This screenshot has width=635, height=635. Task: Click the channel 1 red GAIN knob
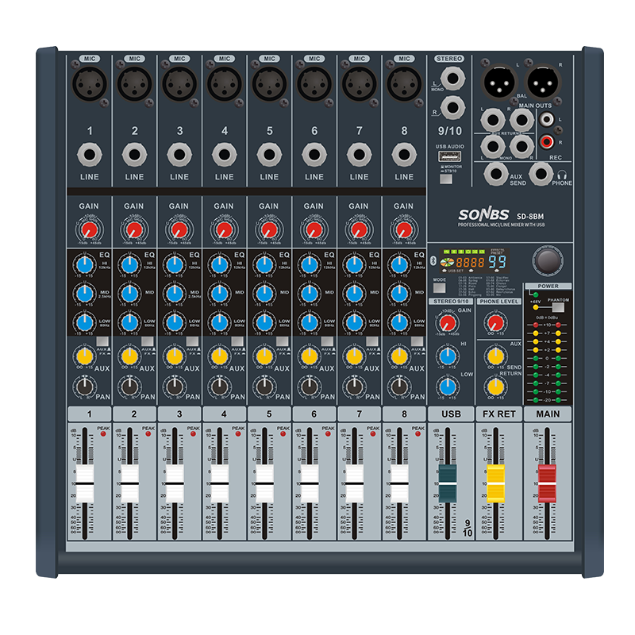click(x=89, y=229)
